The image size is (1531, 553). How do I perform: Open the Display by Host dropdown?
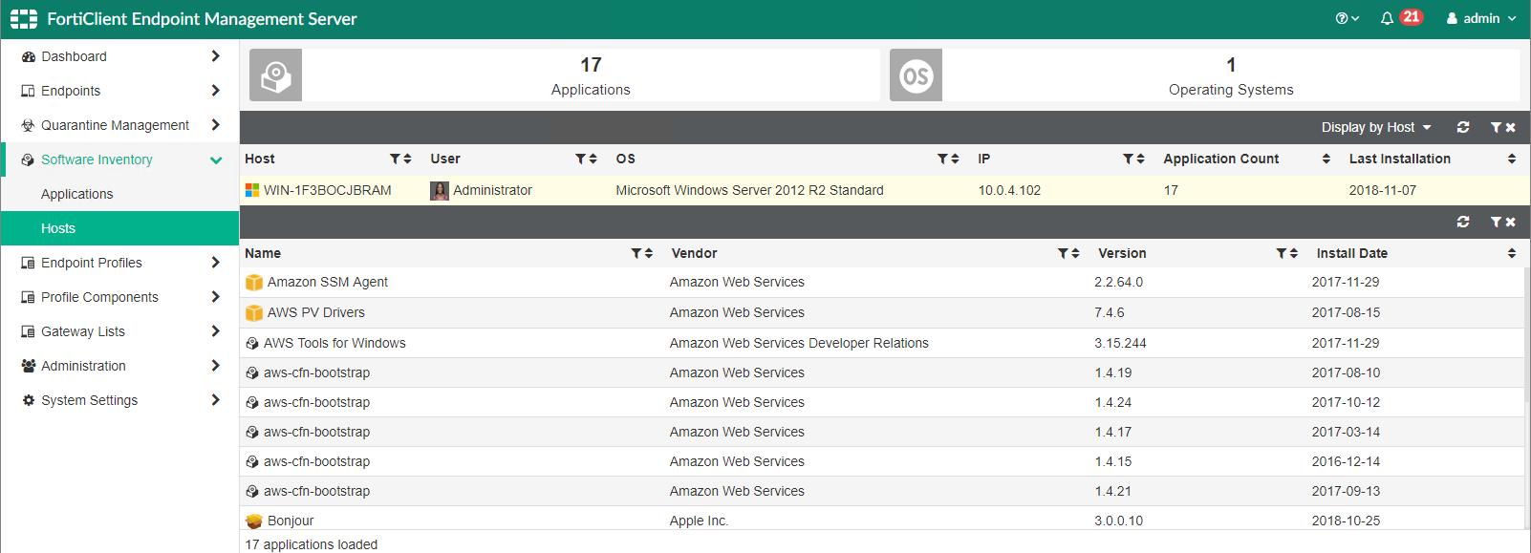(1375, 127)
